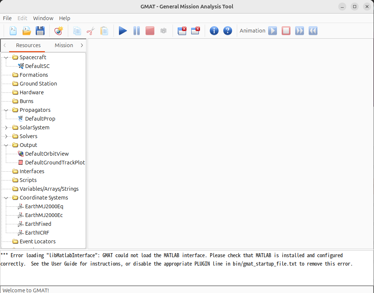Run the mission with blue play button
The image size is (374, 293).
pos(123,31)
